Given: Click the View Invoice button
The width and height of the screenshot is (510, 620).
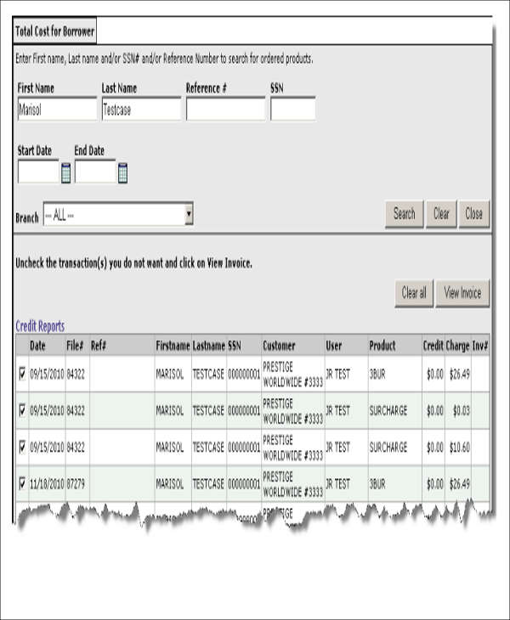Looking at the screenshot, I should point(462,293).
